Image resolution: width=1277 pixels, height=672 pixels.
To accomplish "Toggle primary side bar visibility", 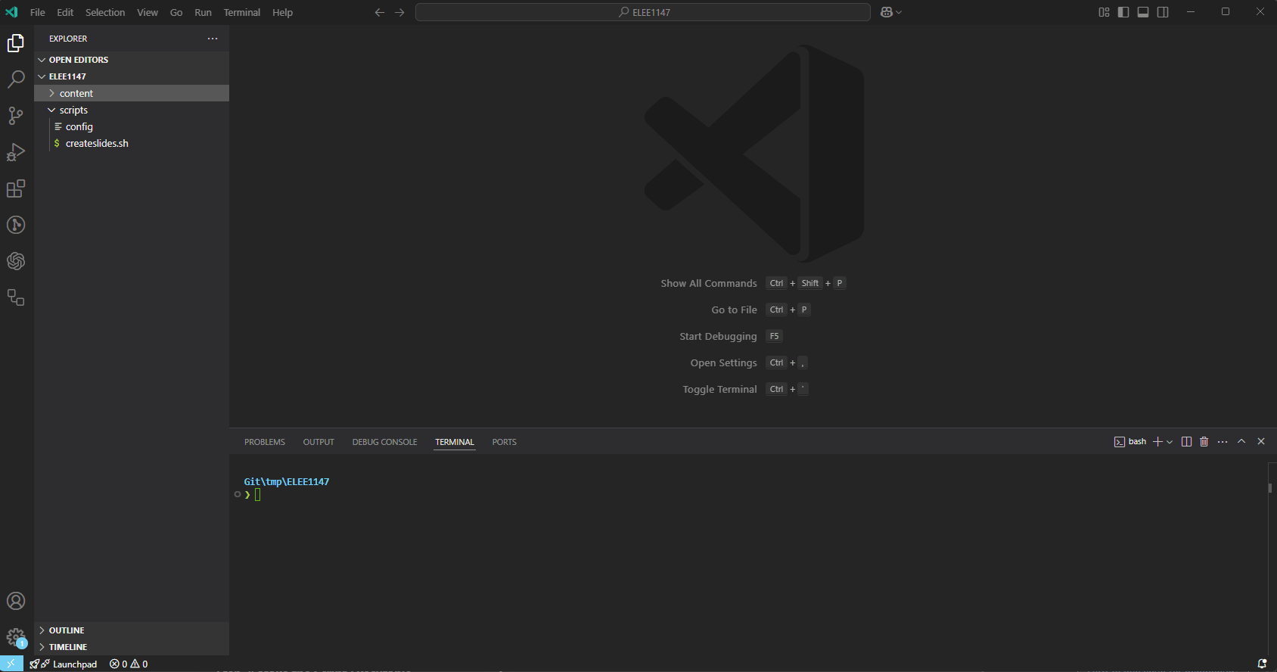I will pos(1123,12).
